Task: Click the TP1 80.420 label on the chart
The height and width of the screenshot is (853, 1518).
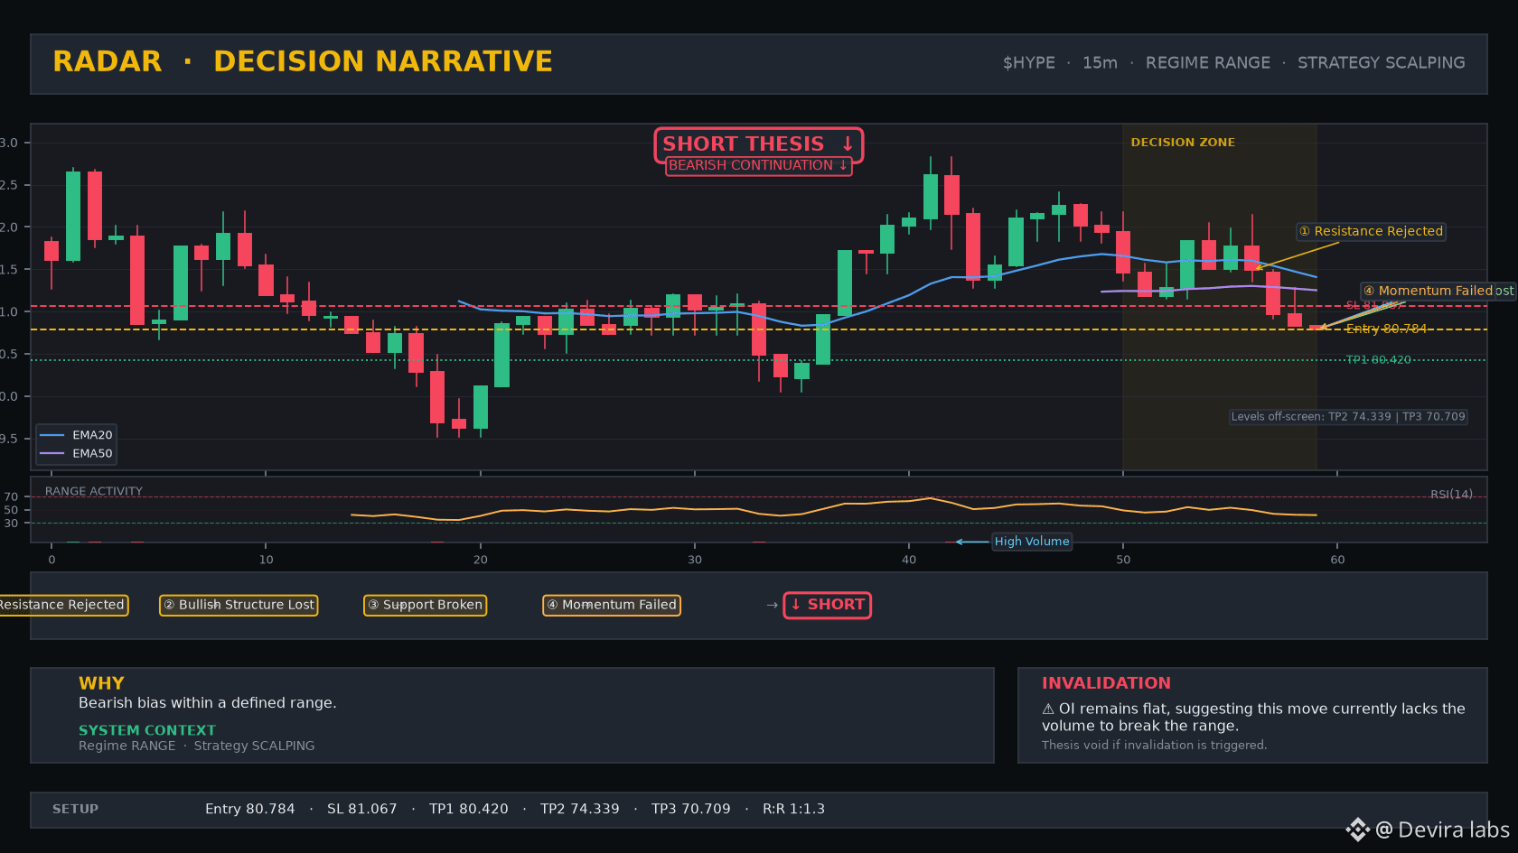Action: (x=1378, y=359)
